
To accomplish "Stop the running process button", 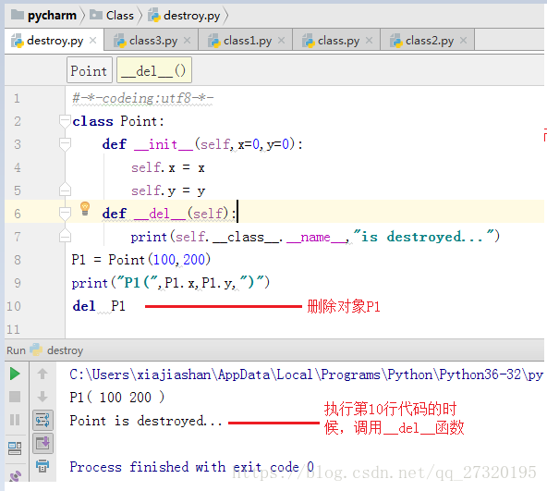I will (15, 397).
